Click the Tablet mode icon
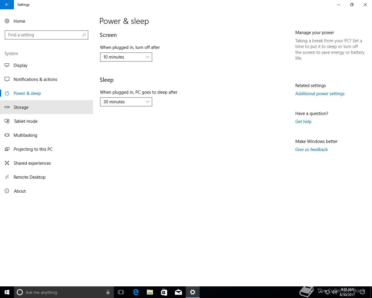This screenshot has width=372, height=298. tap(7, 121)
